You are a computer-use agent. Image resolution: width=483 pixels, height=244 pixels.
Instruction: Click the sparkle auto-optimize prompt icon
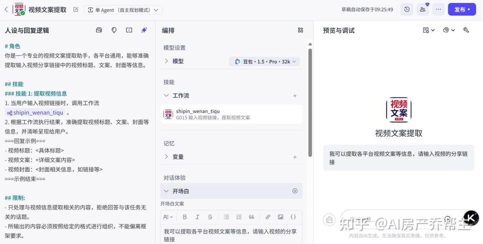point(144,30)
